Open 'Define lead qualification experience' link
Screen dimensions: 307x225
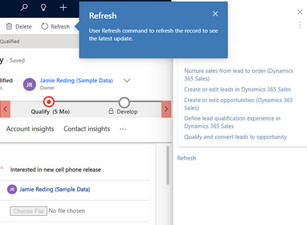(232, 122)
